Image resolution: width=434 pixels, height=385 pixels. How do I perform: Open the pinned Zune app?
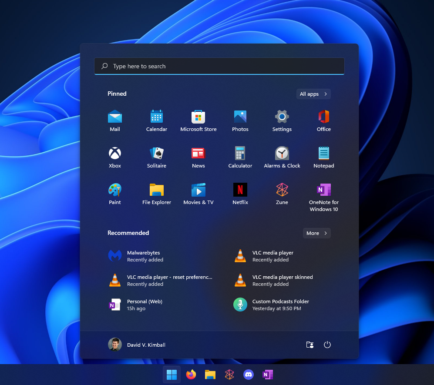click(282, 194)
